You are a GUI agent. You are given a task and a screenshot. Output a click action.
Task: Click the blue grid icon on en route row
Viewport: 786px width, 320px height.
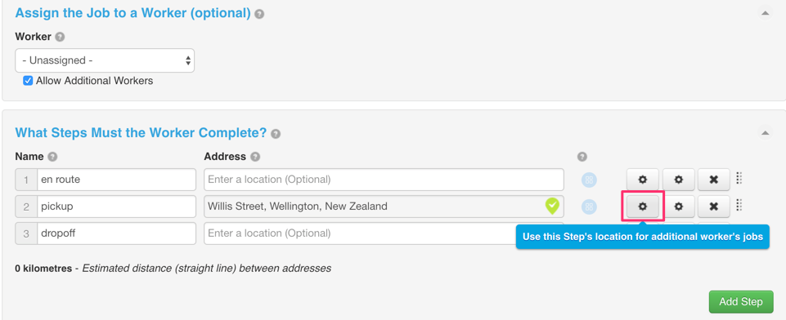590,180
